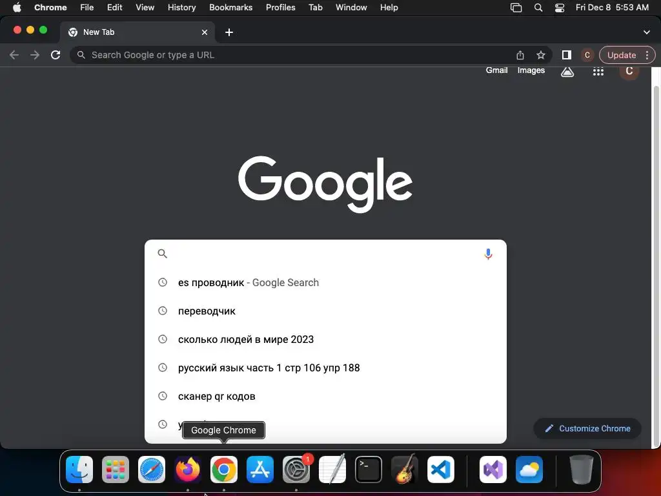Start voice search with the microphone
This screenshot has height=496, width=661.
coord(488,254)
